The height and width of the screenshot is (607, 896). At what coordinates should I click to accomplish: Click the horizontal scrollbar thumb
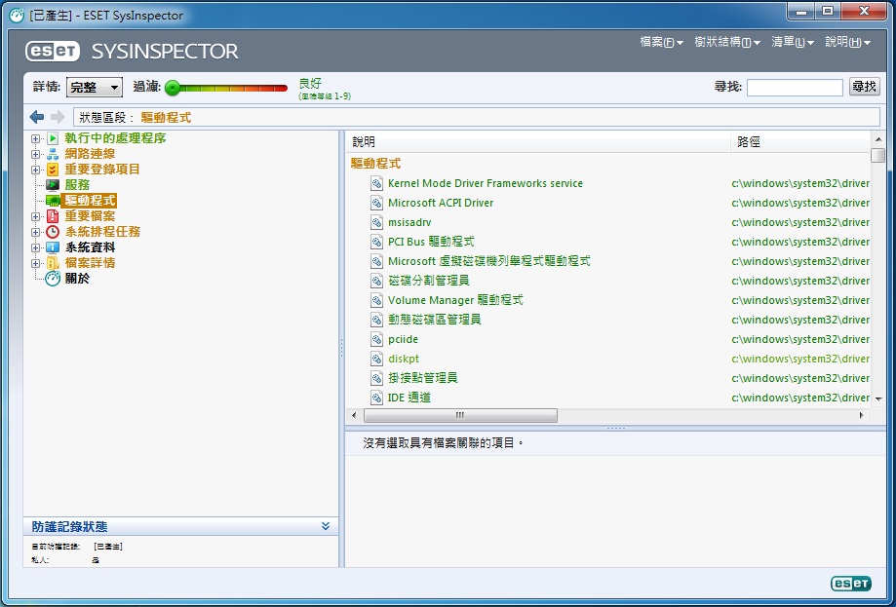pos(460,415)
